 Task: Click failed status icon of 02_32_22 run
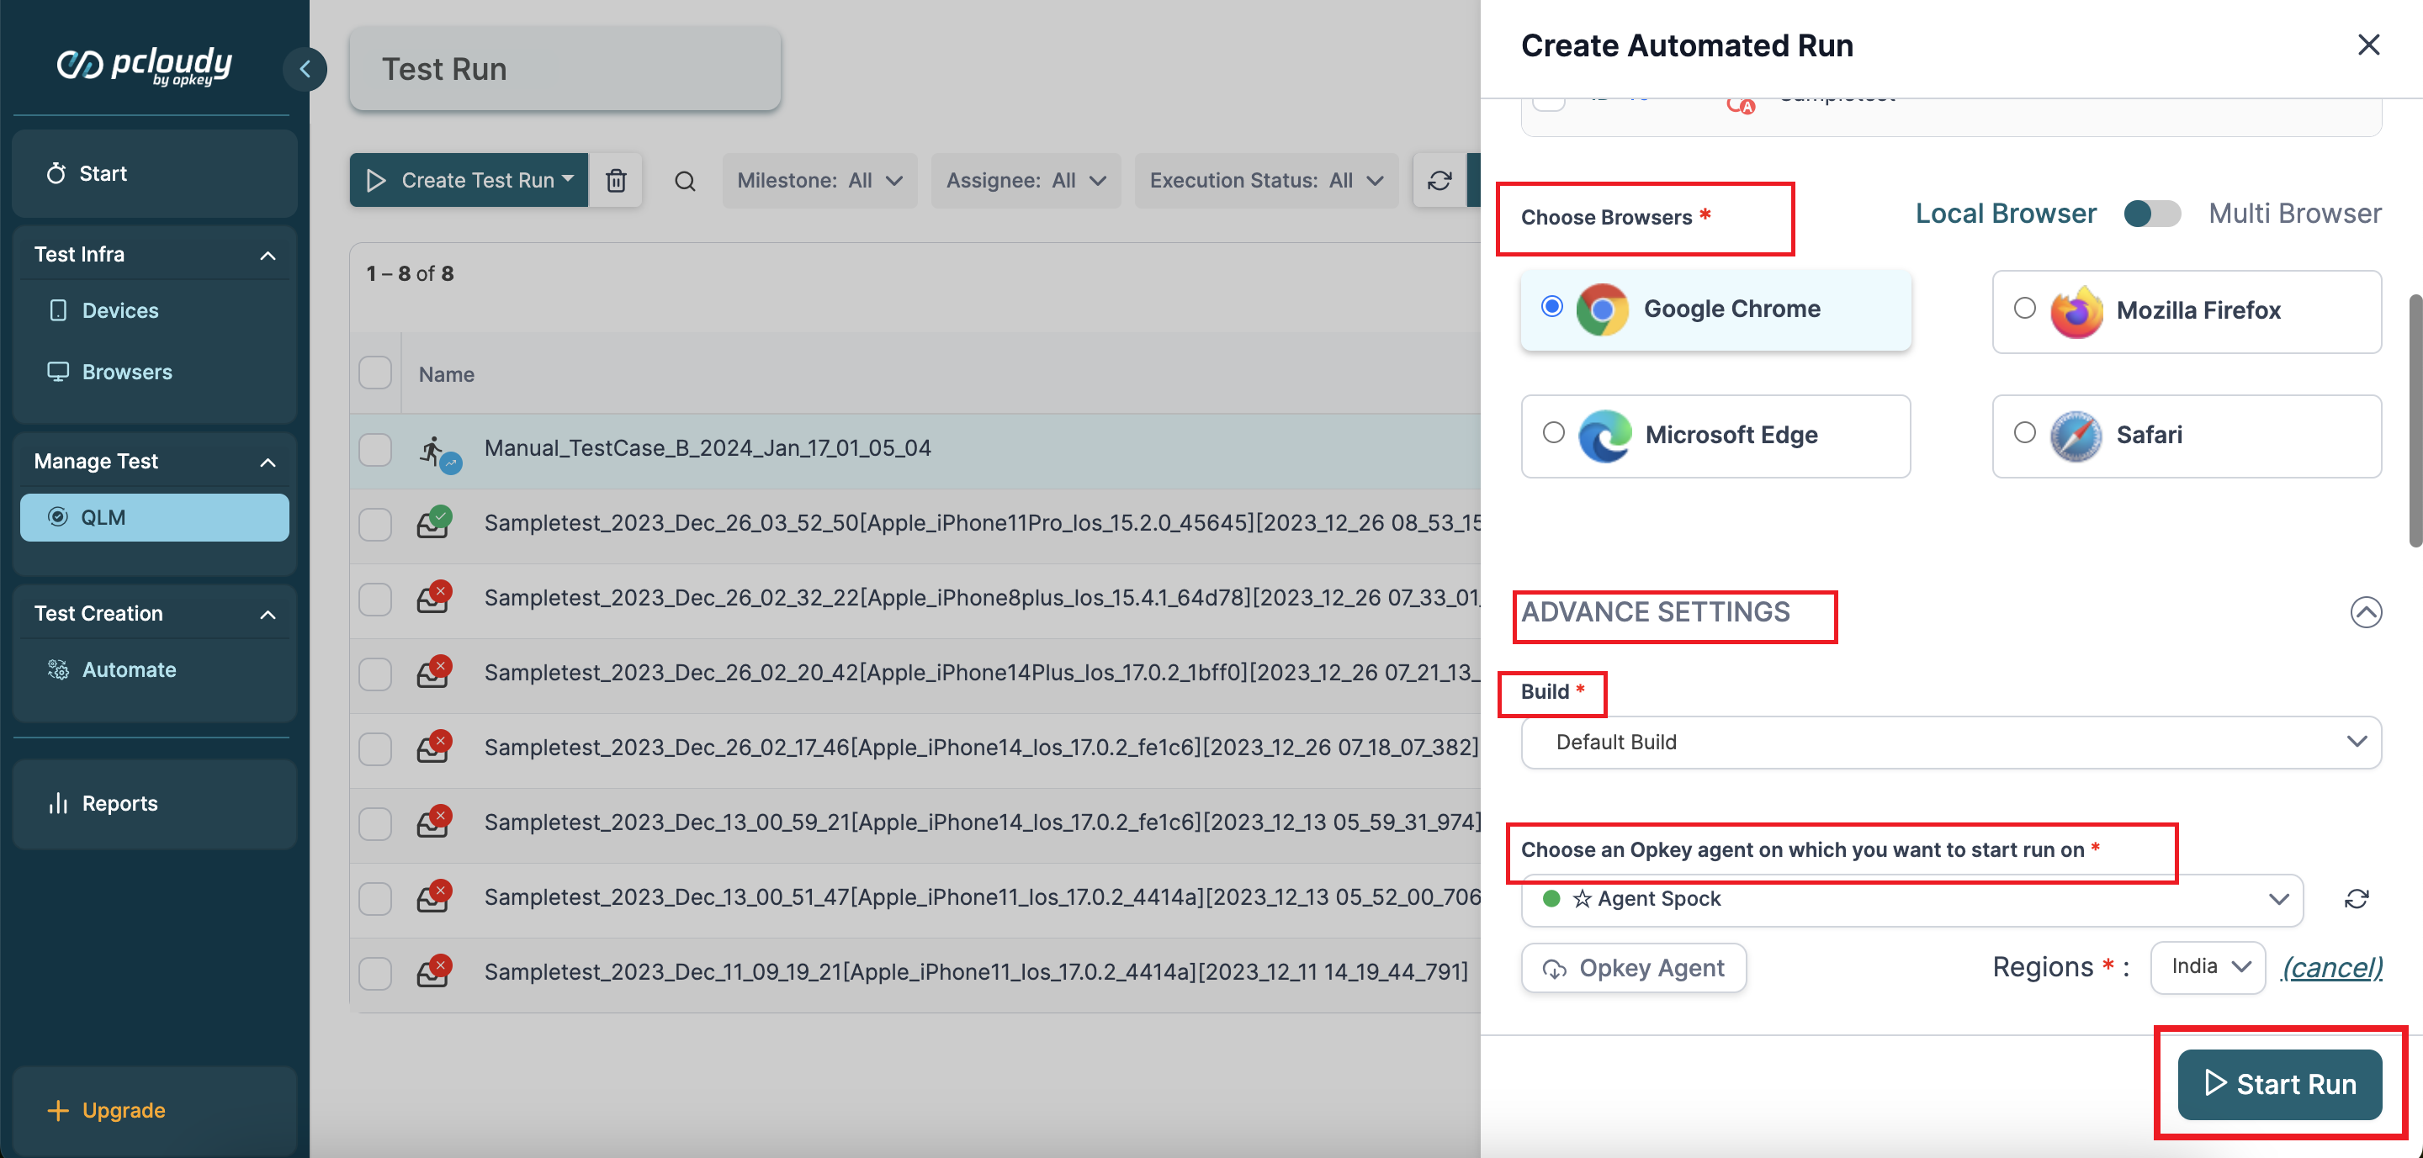[x=433, y=598]
